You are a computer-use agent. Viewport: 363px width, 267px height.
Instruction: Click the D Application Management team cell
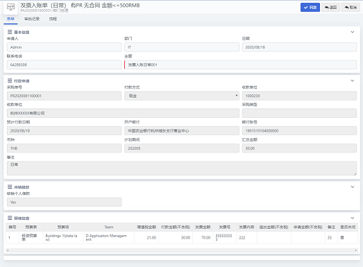[x=109, y=238]
